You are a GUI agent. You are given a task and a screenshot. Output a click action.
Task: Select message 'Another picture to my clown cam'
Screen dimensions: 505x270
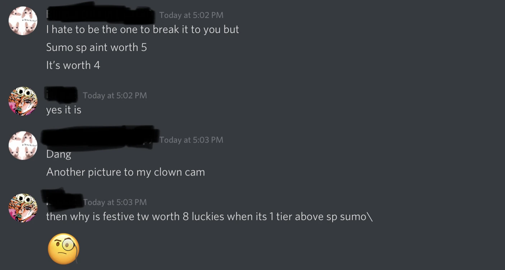click(x=126, y=172)
